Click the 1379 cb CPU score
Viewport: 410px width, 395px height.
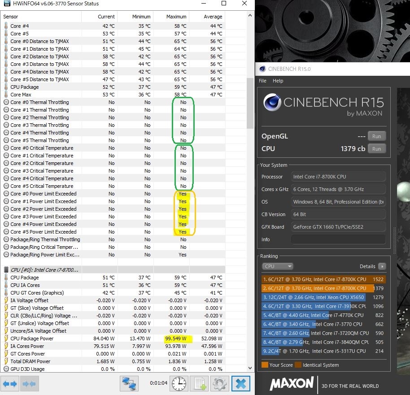pyautogui.click(x=353, y=149)
